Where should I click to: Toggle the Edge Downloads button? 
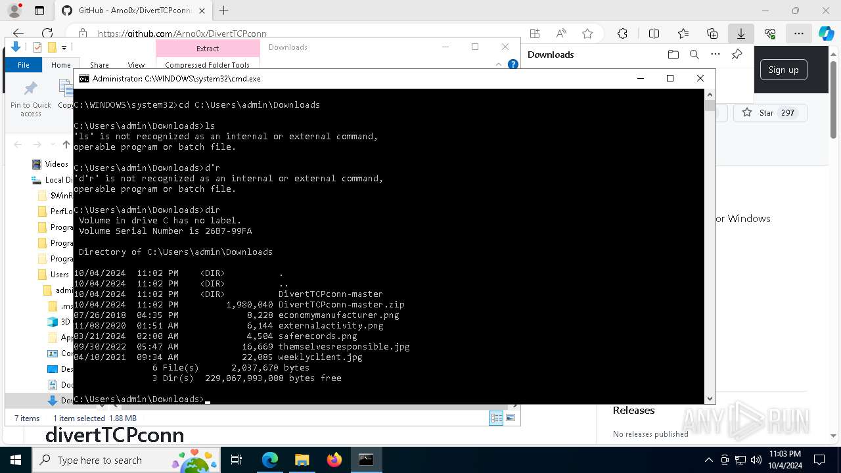pyautogui.click(x=740, y=34)
